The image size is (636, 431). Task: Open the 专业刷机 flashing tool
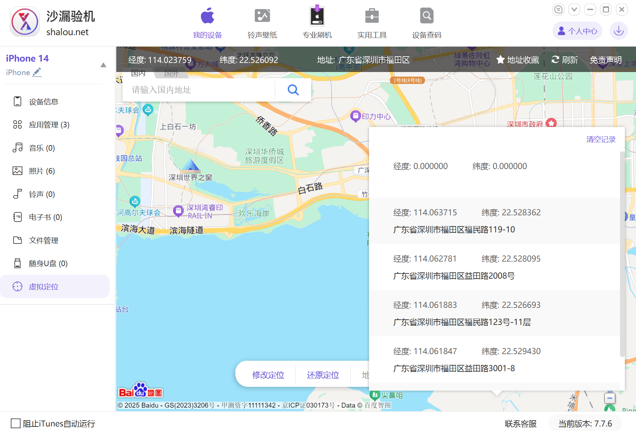317,23
